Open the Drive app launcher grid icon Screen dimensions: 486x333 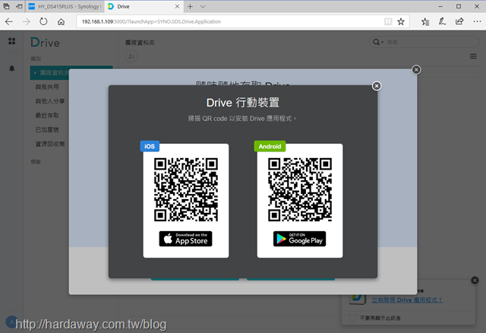tap(12, 41)
